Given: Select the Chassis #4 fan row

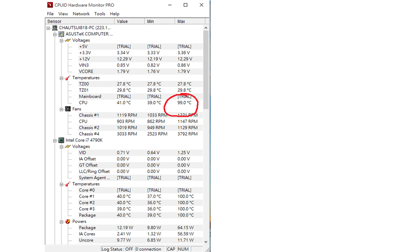Looking at the screenshot, I should click(141, 134).
